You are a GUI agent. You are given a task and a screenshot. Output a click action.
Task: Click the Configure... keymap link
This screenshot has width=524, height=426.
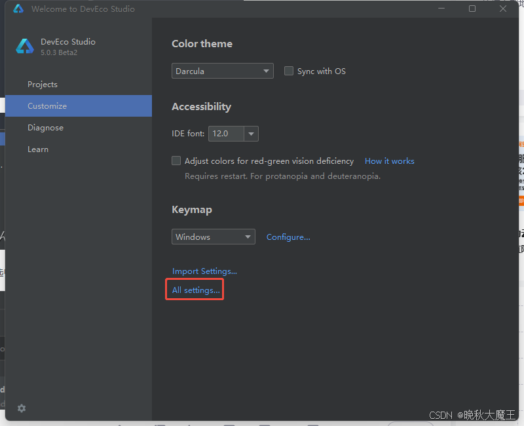288,237
